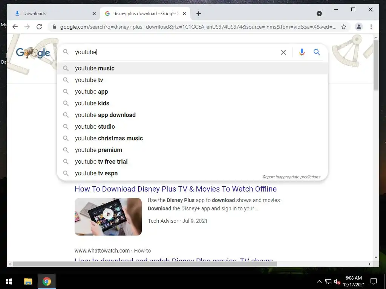Pick the 'youtube app' suggestion
Screen dimensions: 386x289
[193, 92]
